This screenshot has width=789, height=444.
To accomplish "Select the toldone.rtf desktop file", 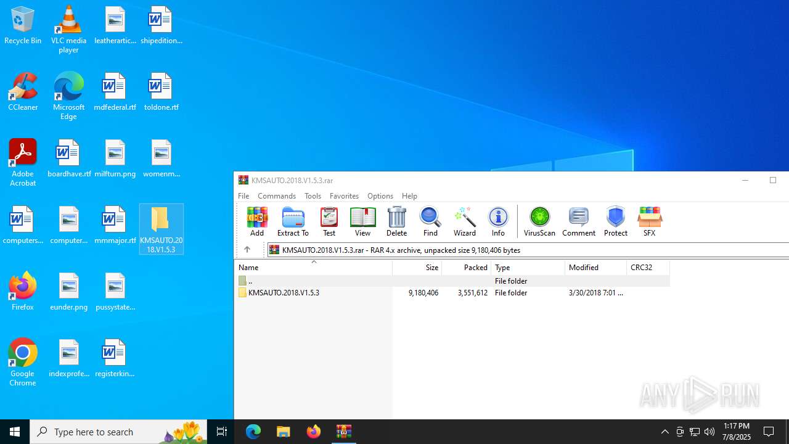I will coord(161,92).
